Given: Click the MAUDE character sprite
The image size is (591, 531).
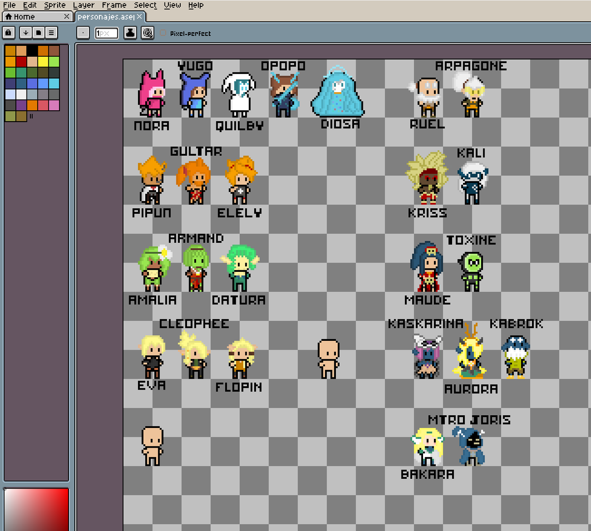Looking at the screenshot, I should [427, 266].
